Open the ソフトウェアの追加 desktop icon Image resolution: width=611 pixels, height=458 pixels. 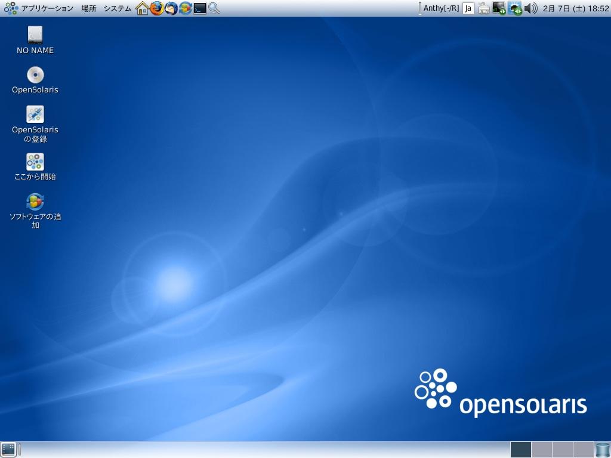pyautogui.click(x=35, y=211)
